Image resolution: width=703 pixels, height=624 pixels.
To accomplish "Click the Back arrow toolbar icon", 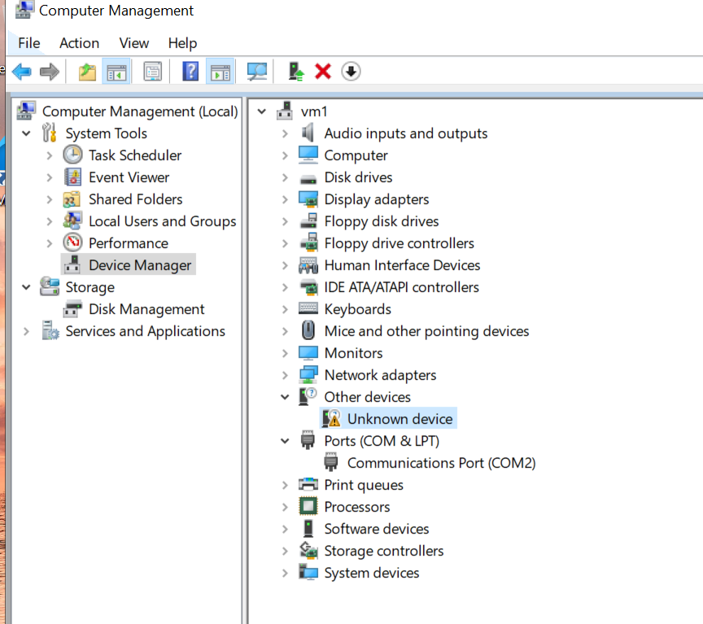I will (x=21, y=72).
